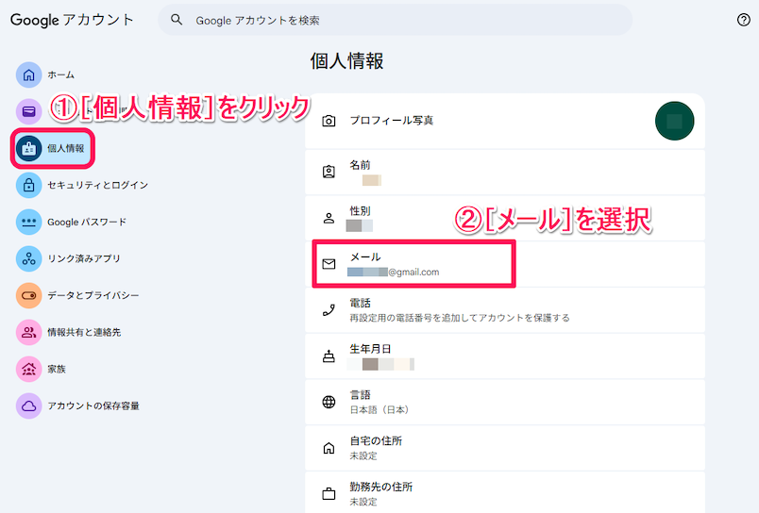Click the purple card icon below ホーム
This screenshot has height=513, width=759.
click(x=29, y=111)
